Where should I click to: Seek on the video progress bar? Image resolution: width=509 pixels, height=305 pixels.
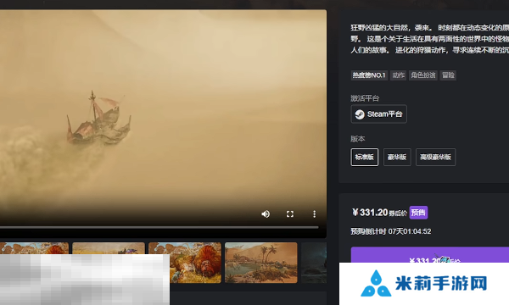(x=159, y=228)
